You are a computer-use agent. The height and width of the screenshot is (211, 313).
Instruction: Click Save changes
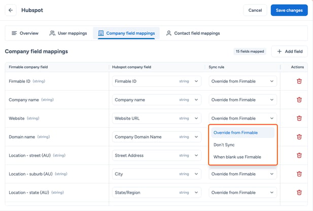click(289, 10)
